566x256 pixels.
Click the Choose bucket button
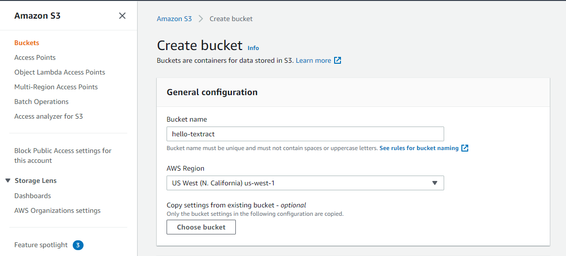[201, 227]
